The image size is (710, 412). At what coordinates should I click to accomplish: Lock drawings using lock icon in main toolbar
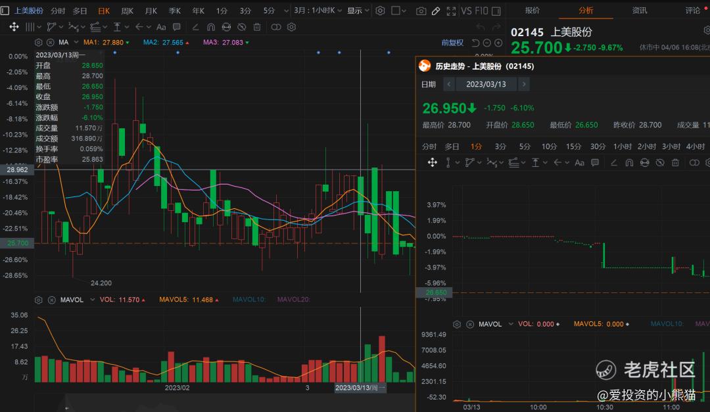[226, 27]
